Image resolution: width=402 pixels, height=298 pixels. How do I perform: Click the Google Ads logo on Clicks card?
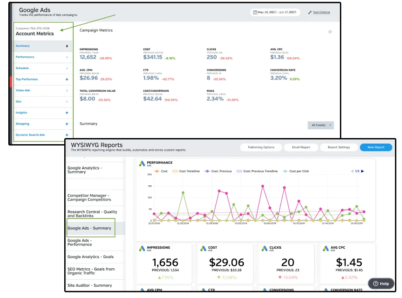(263, 249)
